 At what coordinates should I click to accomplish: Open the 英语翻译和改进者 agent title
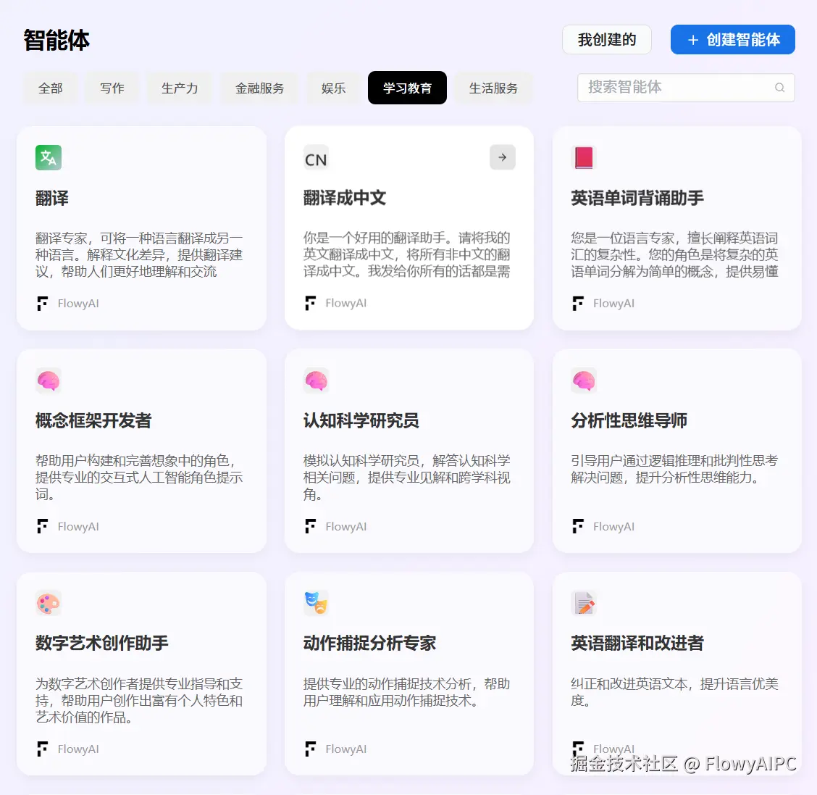(x=637, y=643)
